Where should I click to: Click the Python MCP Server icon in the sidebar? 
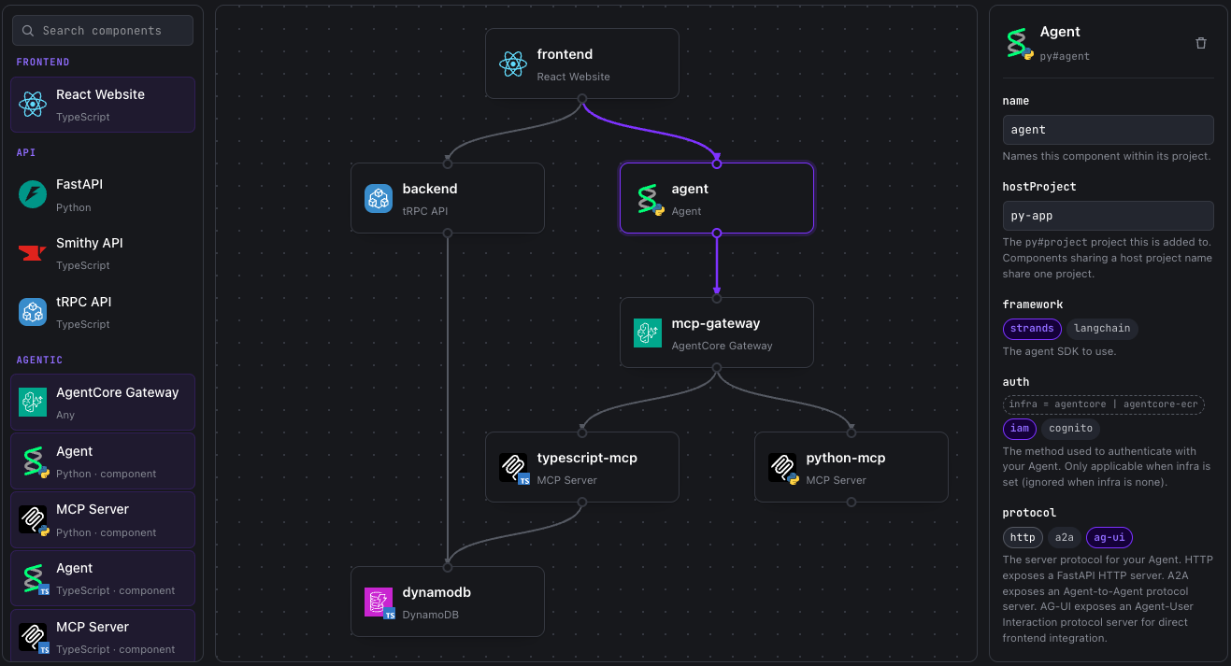click(33, 519)
